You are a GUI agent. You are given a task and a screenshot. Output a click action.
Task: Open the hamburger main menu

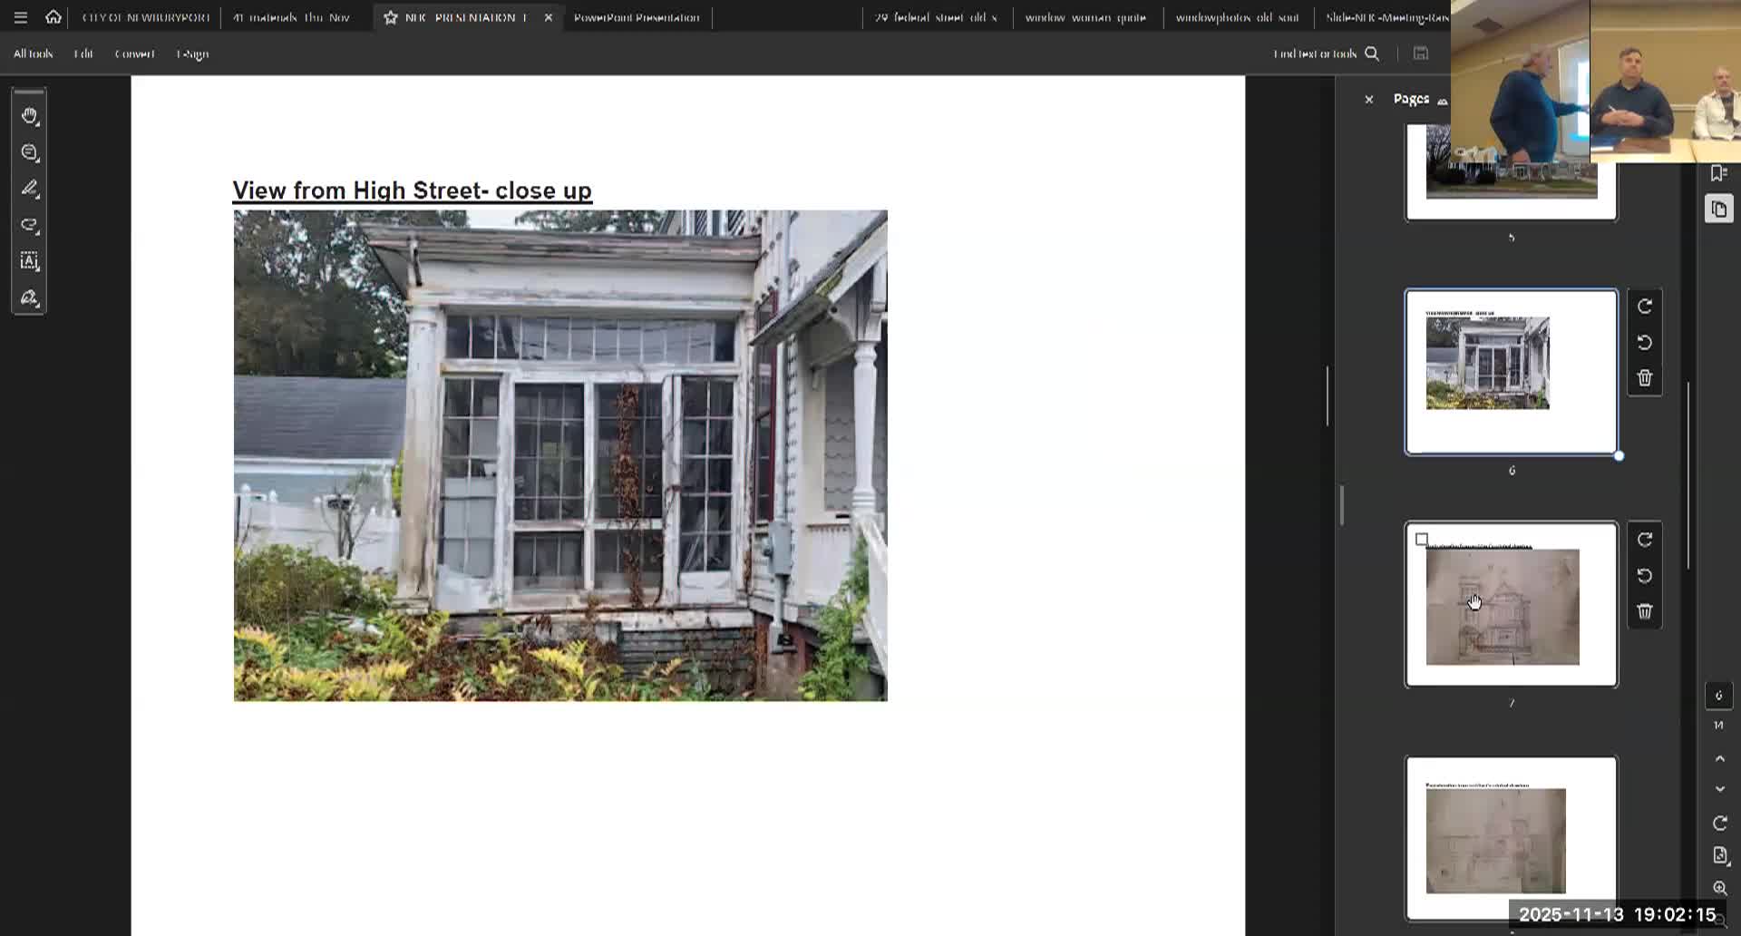pyautogui.click(x=21, y=17)
